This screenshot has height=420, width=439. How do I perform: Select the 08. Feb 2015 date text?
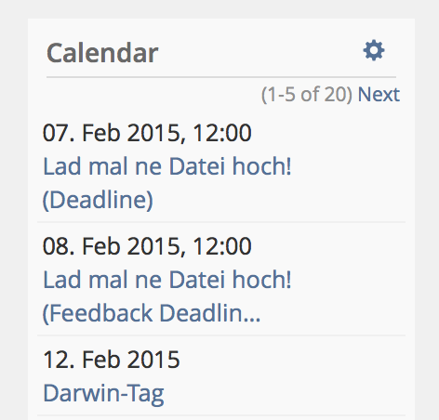(112, 246)
